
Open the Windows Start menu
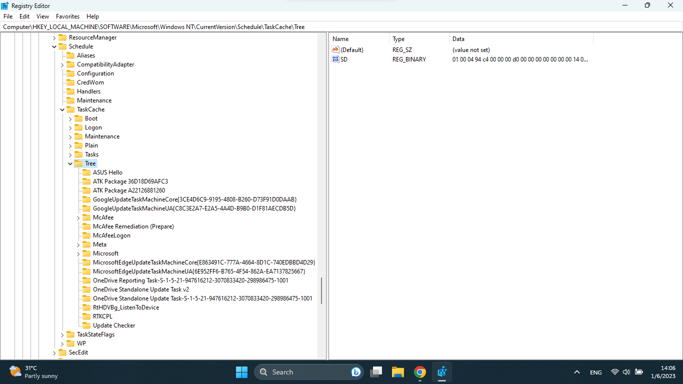click(241, 372)
